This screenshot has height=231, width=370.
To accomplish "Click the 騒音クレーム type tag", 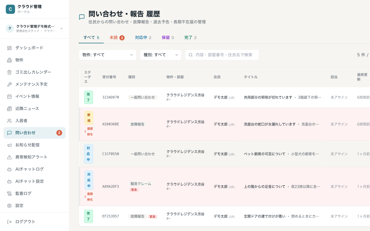I will pyautogui.click(x=141, y=184).
